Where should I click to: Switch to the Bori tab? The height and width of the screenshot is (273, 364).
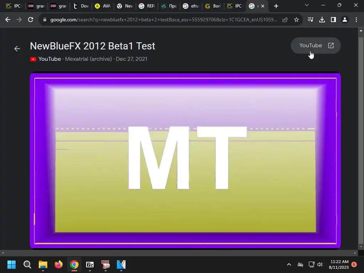213,6
